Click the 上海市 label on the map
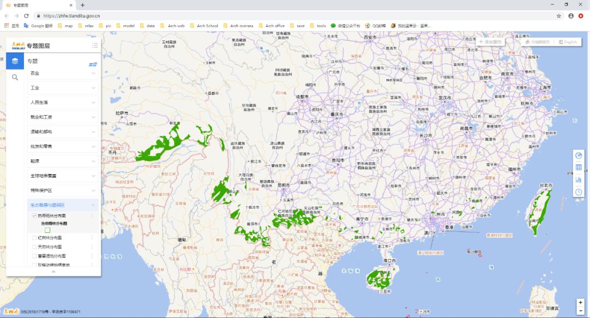Image resolution: width=590 pixels, height=318 pixels. click(545, 87)
